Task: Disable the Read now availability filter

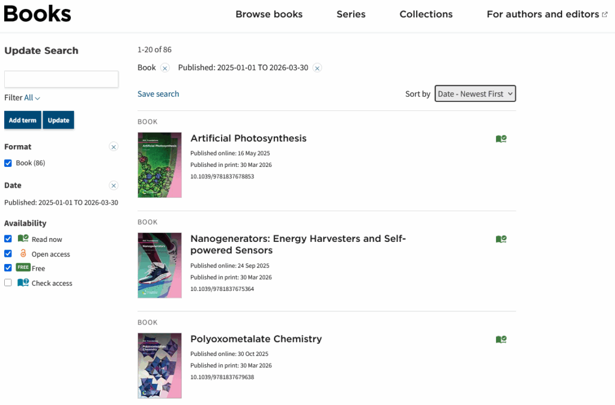Action: pyautogui.click(x=7, y=239)
